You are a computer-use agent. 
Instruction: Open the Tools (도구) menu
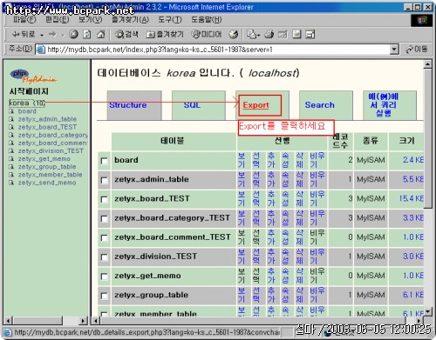(170, 20)
